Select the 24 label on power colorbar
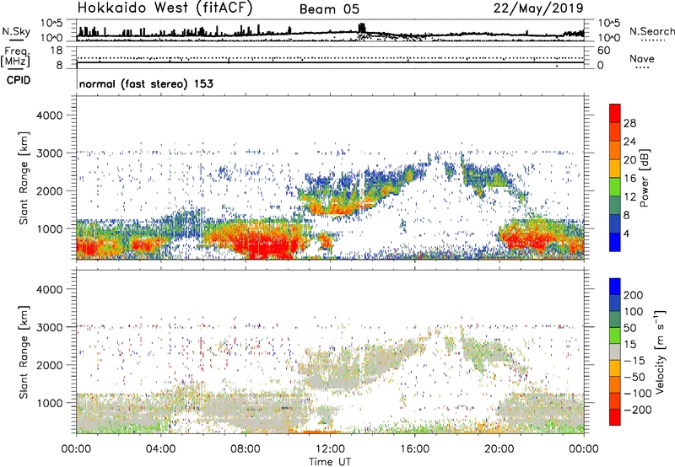Image resolution: width=675 pixels, height=467 pixels. [x=629, y=142]
